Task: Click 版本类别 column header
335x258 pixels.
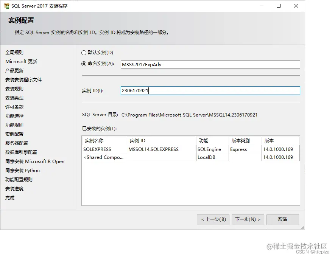Action: coord(245,140)
